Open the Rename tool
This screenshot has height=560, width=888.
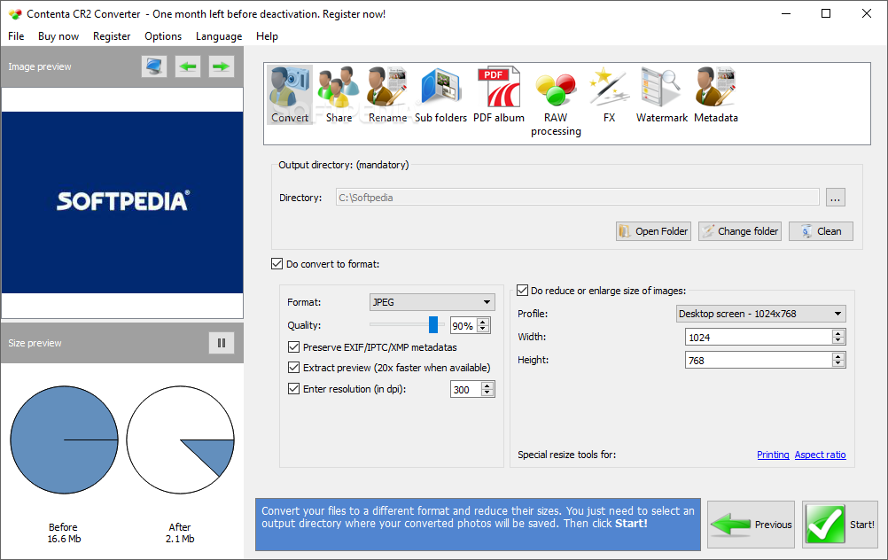click(387, 95)
